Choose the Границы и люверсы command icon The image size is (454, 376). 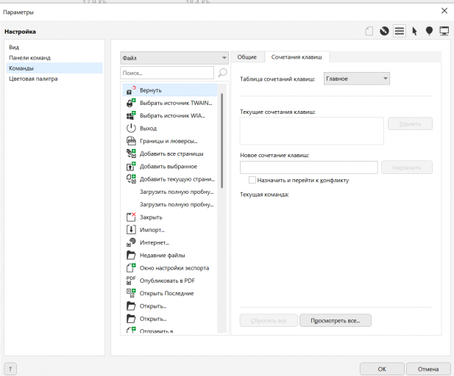pos(131,141)
